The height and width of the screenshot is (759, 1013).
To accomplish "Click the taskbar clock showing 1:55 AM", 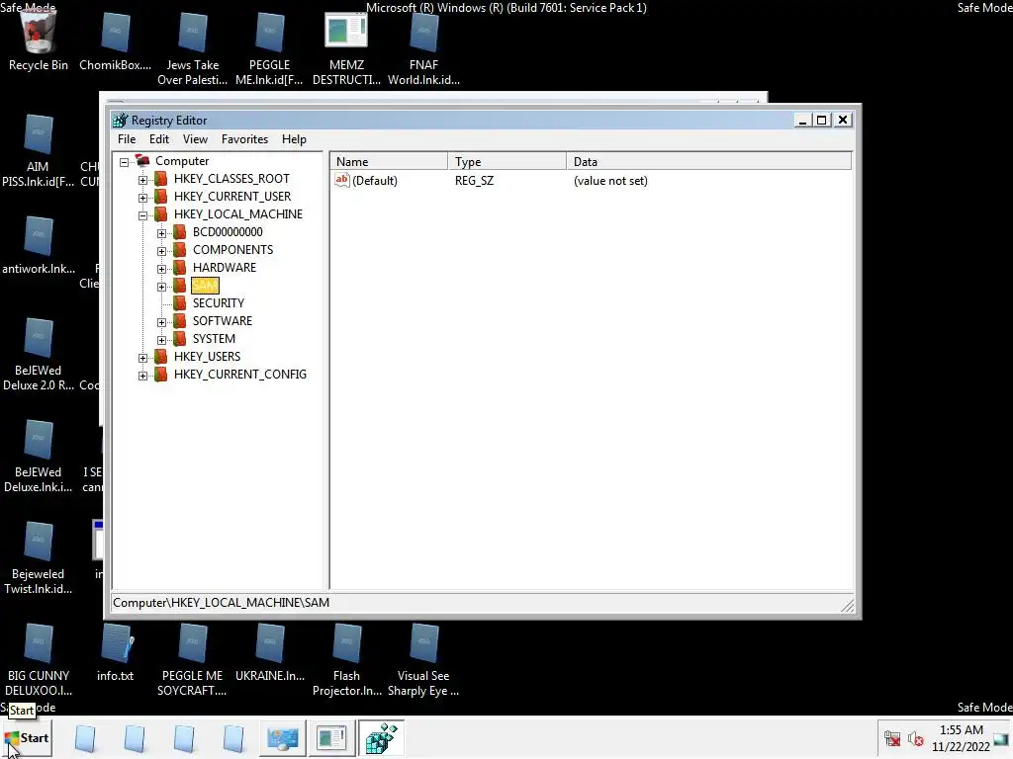I will (961, 738).
